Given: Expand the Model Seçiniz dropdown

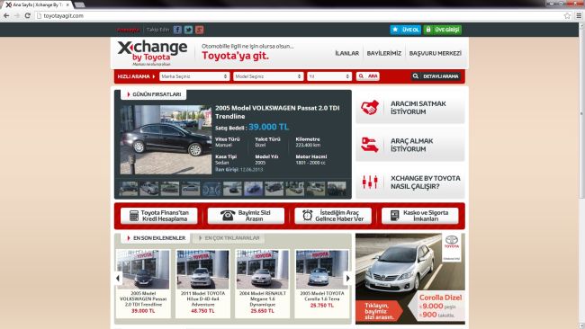Looking at the screenshot, I should pyautogui.click(x=268, y=76).
